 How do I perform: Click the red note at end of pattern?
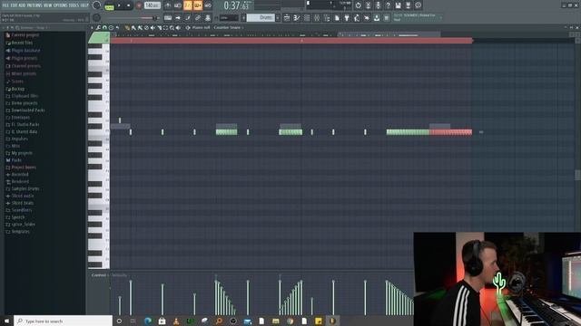(x=450, y=132)
